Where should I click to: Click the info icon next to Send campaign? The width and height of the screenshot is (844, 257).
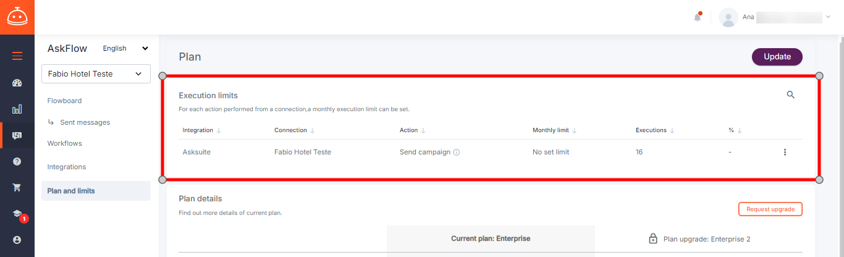[x=457, y=153]
